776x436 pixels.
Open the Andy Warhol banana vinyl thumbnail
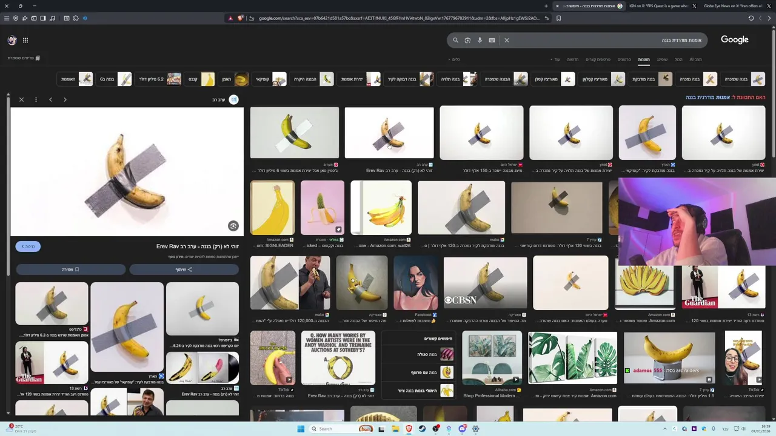coord(202,368)
